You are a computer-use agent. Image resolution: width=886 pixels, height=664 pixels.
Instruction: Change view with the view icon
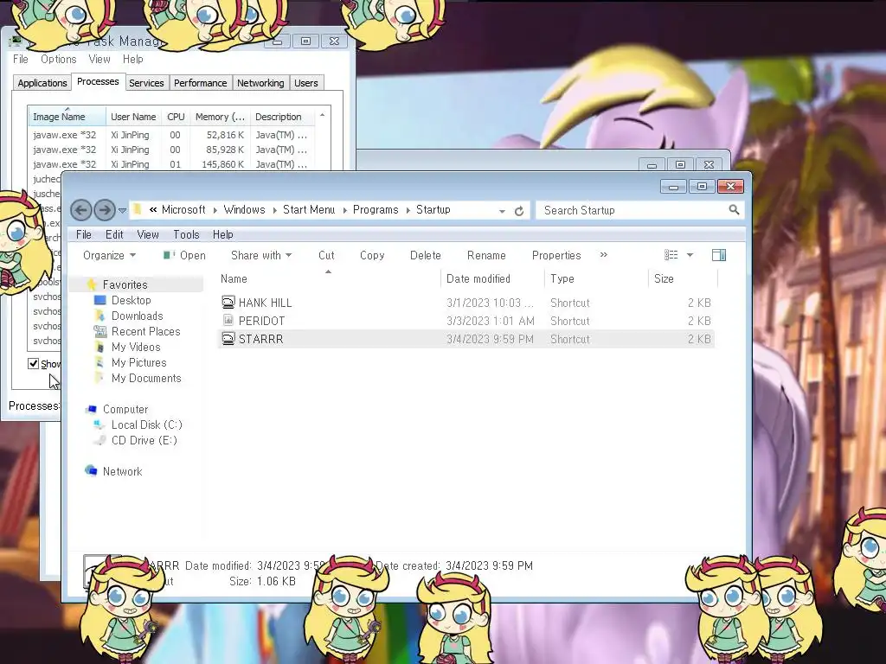point(671,255)
